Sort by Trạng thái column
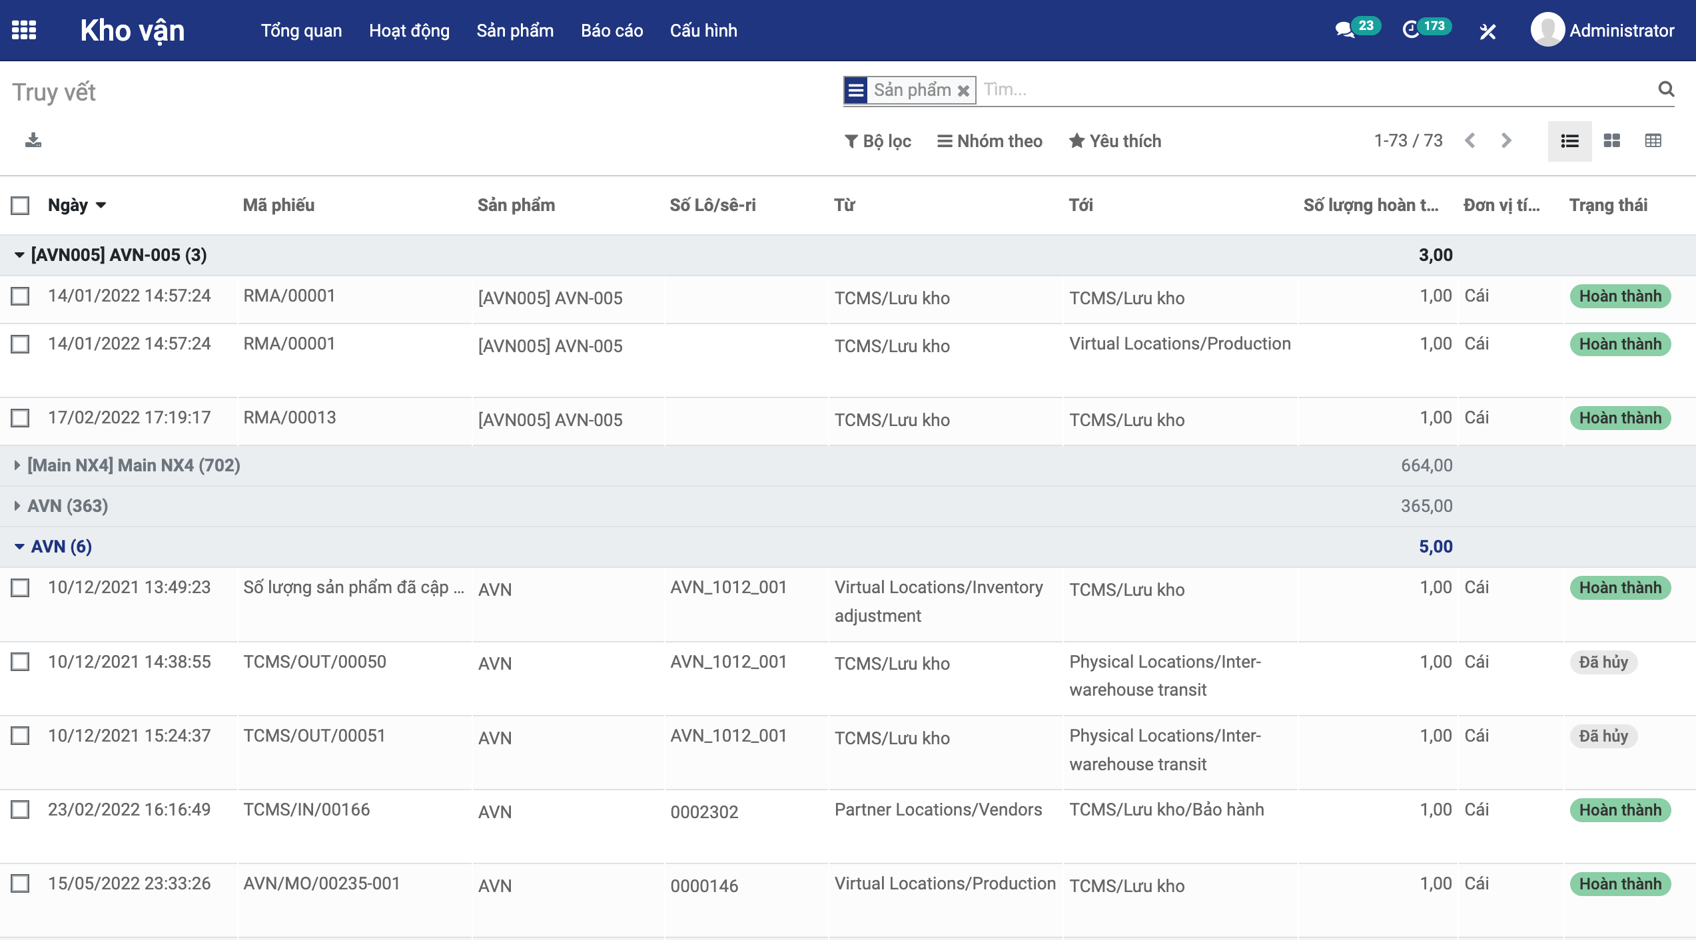This screenshot has width=1696, height=940. 1608,205
